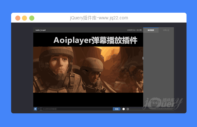Open the player settings gear

(128, 109)
